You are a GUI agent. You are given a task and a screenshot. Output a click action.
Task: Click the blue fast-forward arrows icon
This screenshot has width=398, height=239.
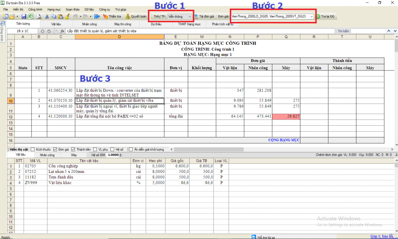click(x=97, y=16)
